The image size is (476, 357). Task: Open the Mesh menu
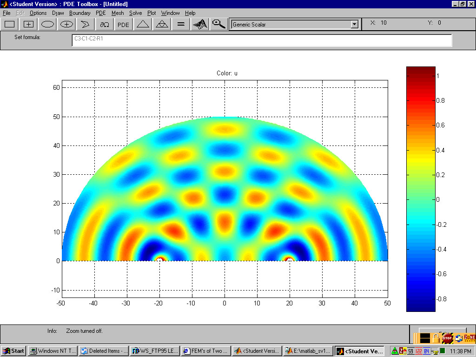coord(118,13)
